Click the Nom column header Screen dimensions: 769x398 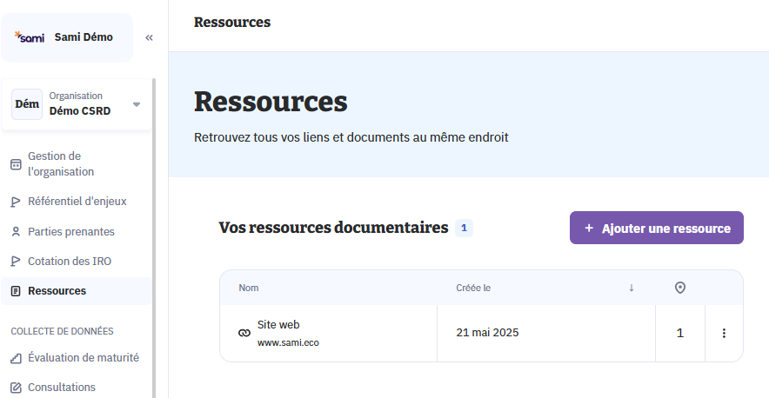coord(250,288)
